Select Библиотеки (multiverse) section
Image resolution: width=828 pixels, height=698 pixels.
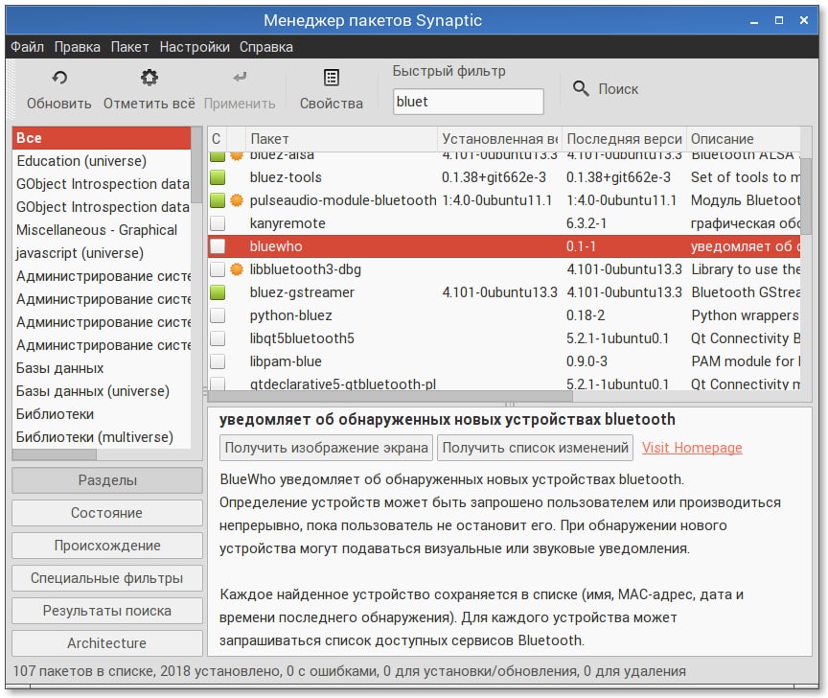pyautogui.click(x=102, y=437)
